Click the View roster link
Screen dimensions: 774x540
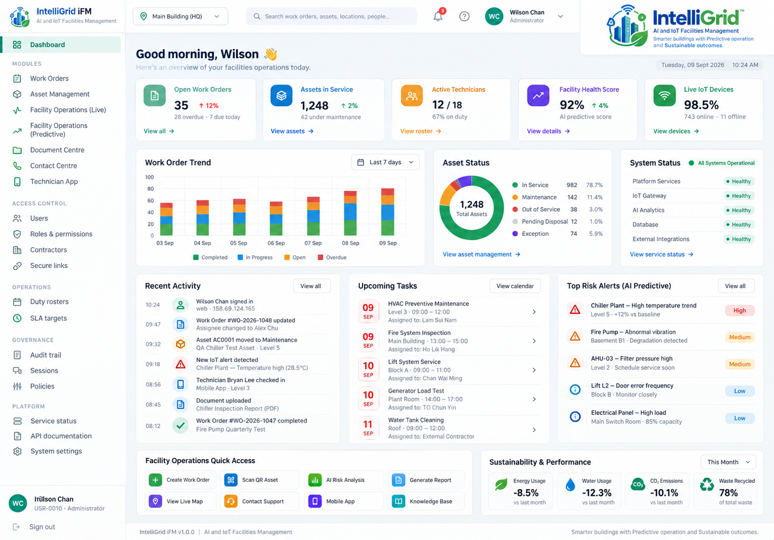421,131
